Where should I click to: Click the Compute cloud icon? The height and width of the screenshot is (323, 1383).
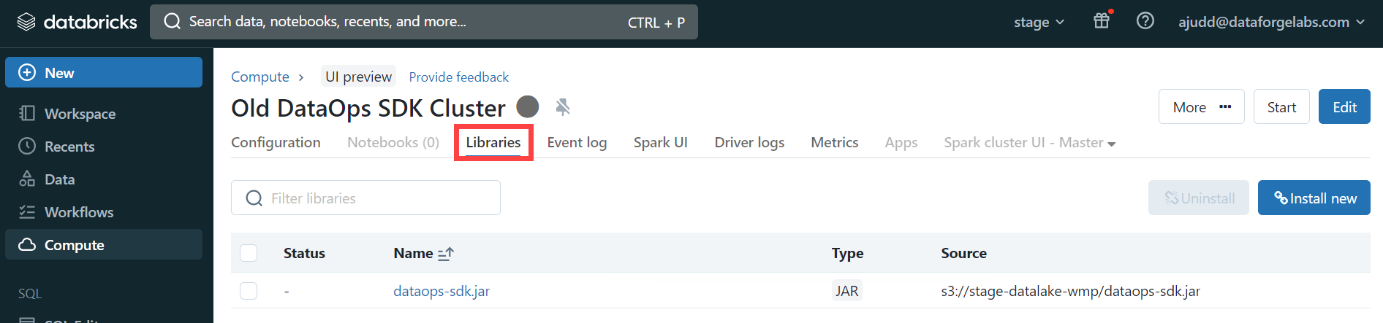click(x=27, y=244)
